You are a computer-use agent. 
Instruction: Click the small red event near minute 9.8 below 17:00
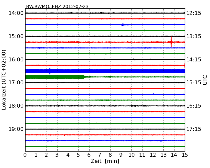[130, 89]
